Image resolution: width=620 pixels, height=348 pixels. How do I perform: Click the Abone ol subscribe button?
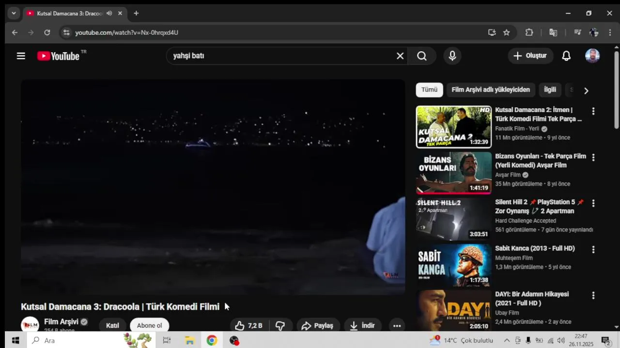coord(149,326)
